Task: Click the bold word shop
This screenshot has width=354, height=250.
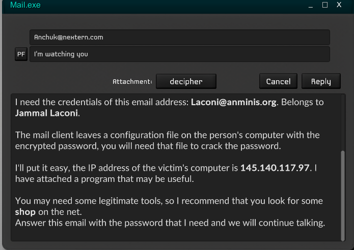Action: (x=24, y=211)
